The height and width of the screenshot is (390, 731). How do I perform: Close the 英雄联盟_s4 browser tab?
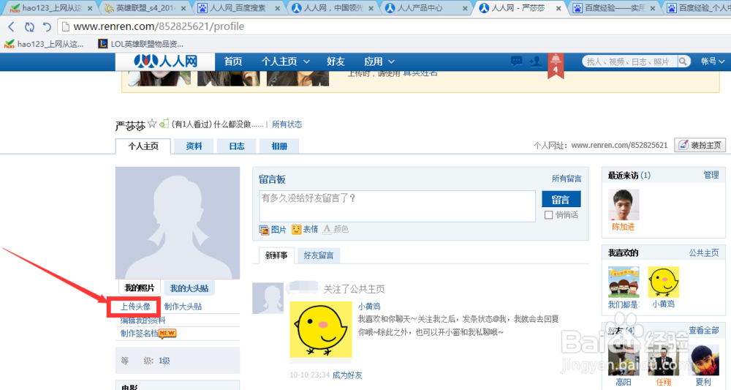pos(183,8)
